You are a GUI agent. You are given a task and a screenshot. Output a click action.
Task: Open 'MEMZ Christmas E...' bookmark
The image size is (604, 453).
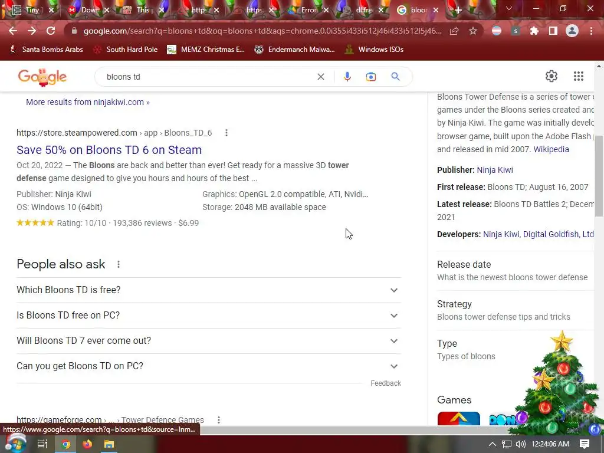click(206, 50)
